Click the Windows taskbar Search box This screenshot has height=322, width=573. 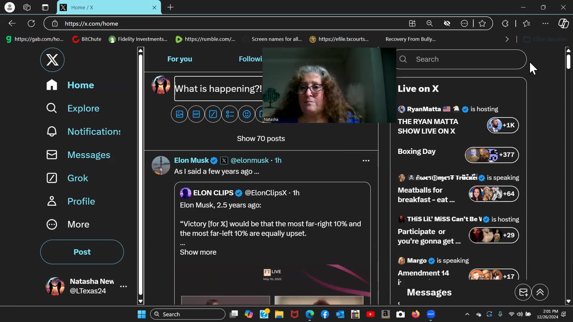tap(188, 314)
